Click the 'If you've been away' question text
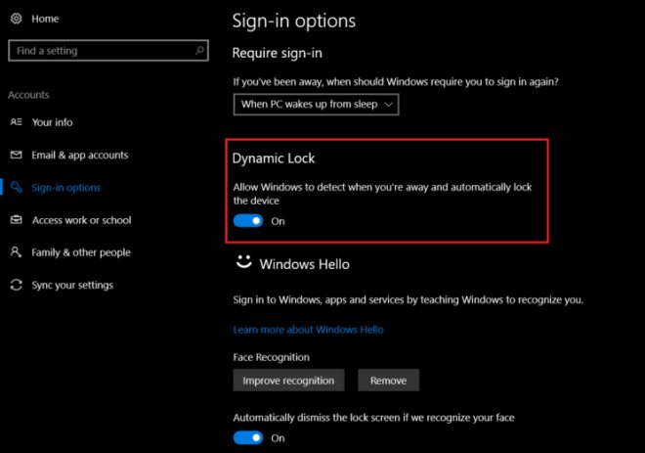The height and width of the screenshot is (453, 645). click(396, 81)
